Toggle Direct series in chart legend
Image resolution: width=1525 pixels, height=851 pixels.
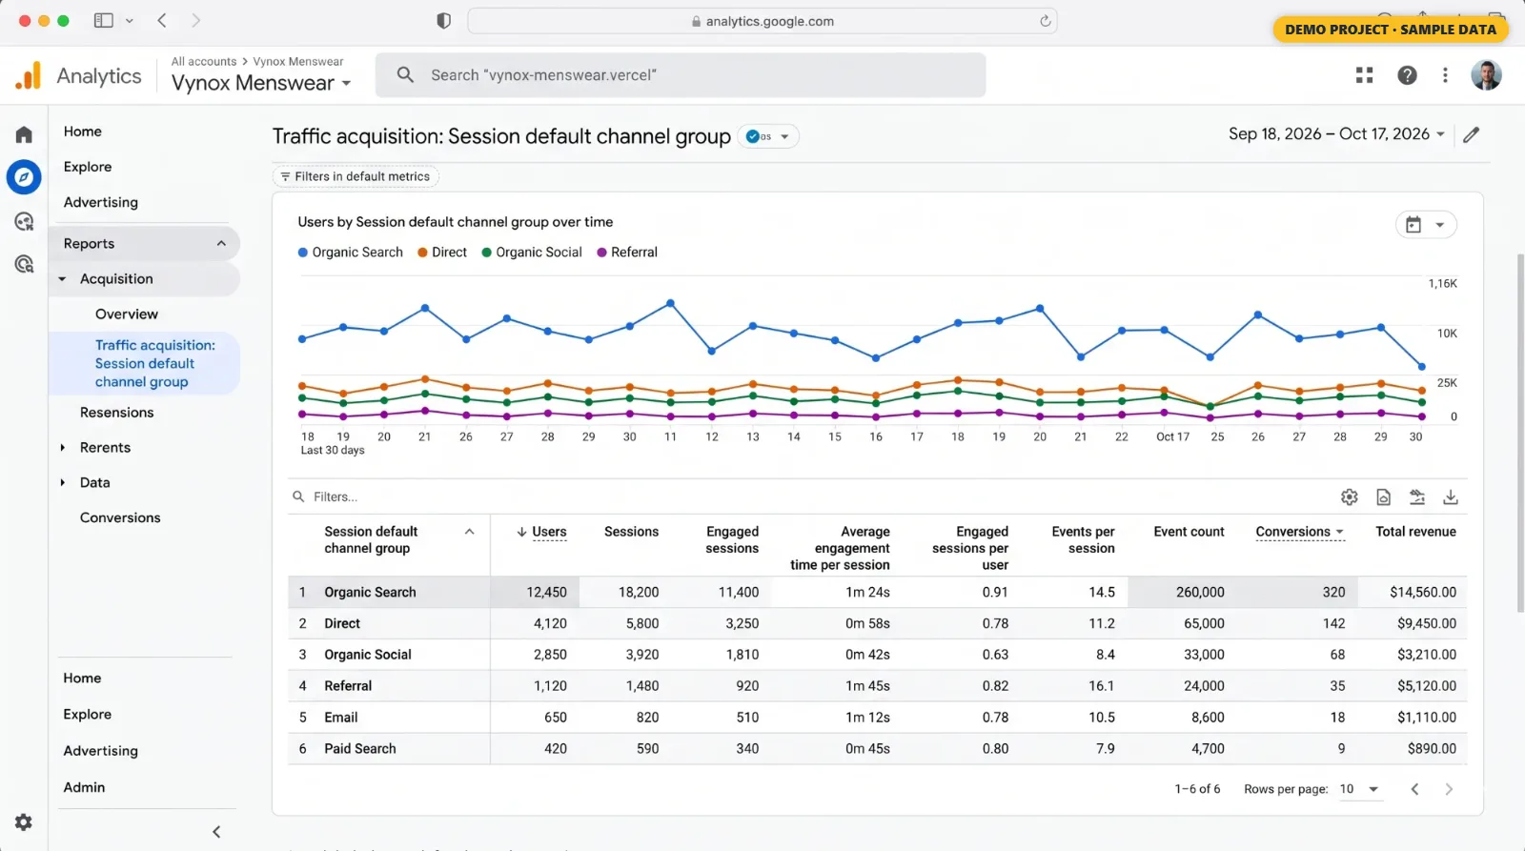442,253
